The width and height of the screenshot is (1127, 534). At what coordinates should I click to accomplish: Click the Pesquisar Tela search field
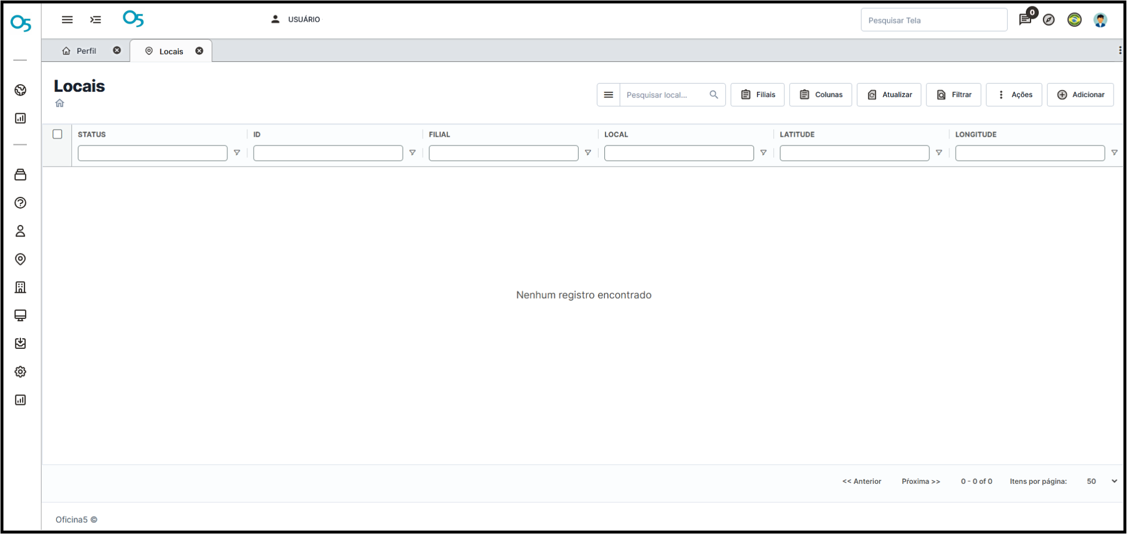pyautogui.click(x=934, y=20)
